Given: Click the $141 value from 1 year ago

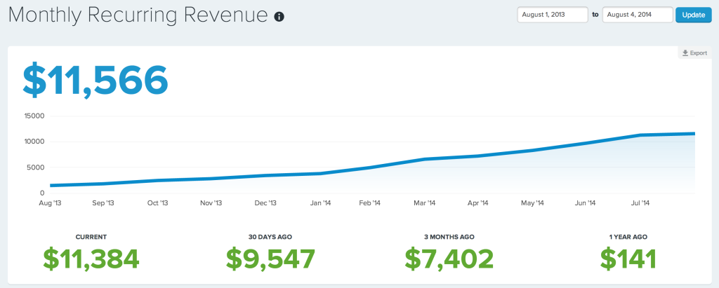Looking at the screenshot, I should pos(628,258).
